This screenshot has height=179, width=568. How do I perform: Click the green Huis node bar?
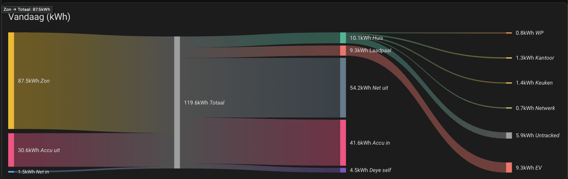pyautogui.click(x=343, y=38)
